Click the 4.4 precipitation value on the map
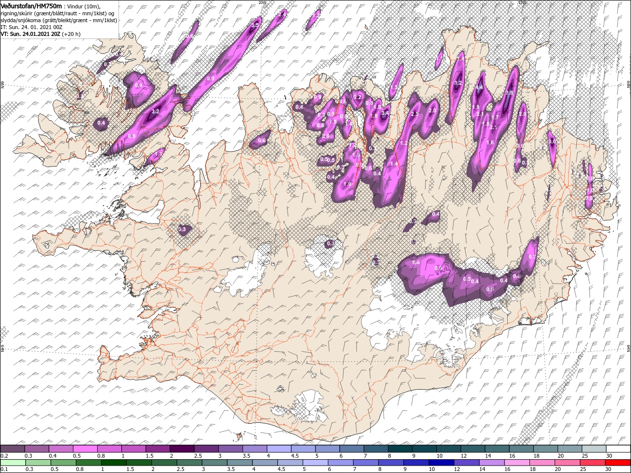Viewport: 631px width, 473px height. [479, 87]
